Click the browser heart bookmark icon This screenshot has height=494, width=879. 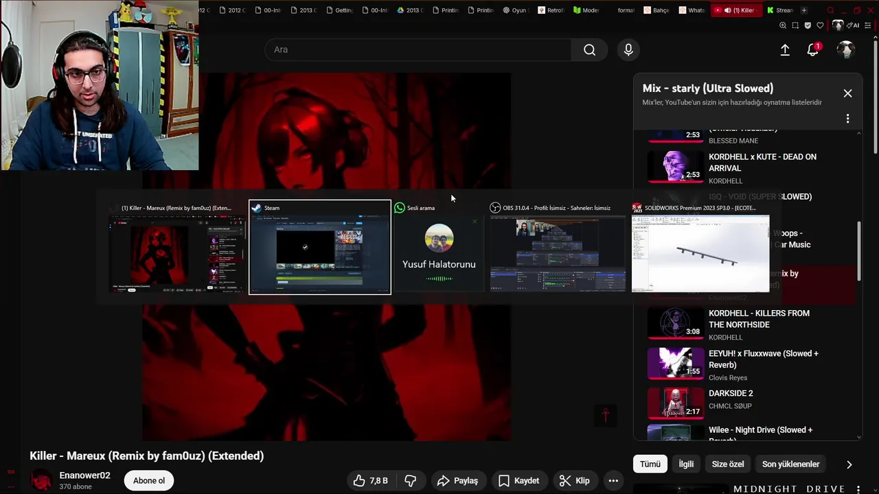coord(820,25)
